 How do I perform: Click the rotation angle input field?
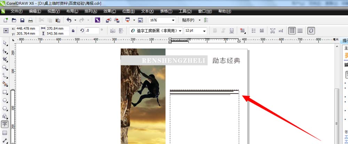[92, 31]
